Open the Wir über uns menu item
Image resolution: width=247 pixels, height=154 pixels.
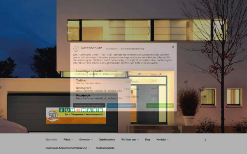[x=128, y=140]
